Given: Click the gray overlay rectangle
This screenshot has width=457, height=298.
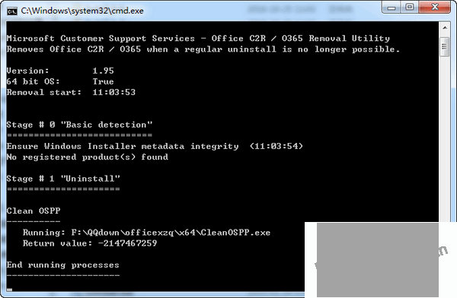Looking at the screenshot, I should [378, 260].
